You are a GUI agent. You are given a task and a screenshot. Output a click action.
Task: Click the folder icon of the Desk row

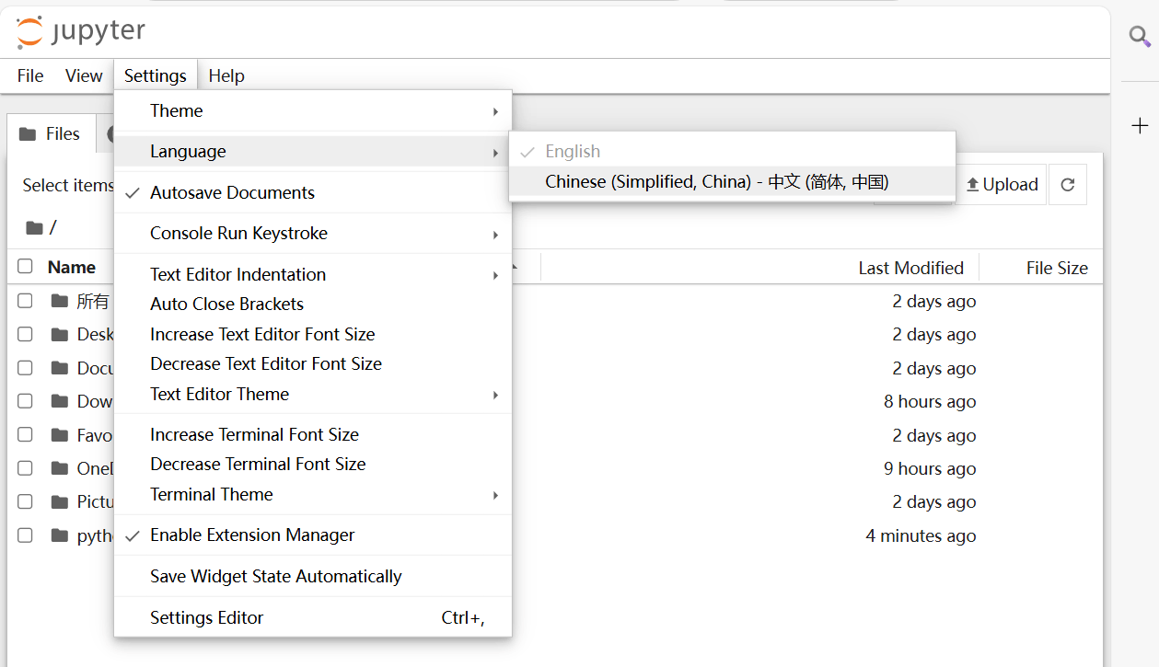click(x=61, y=334)
